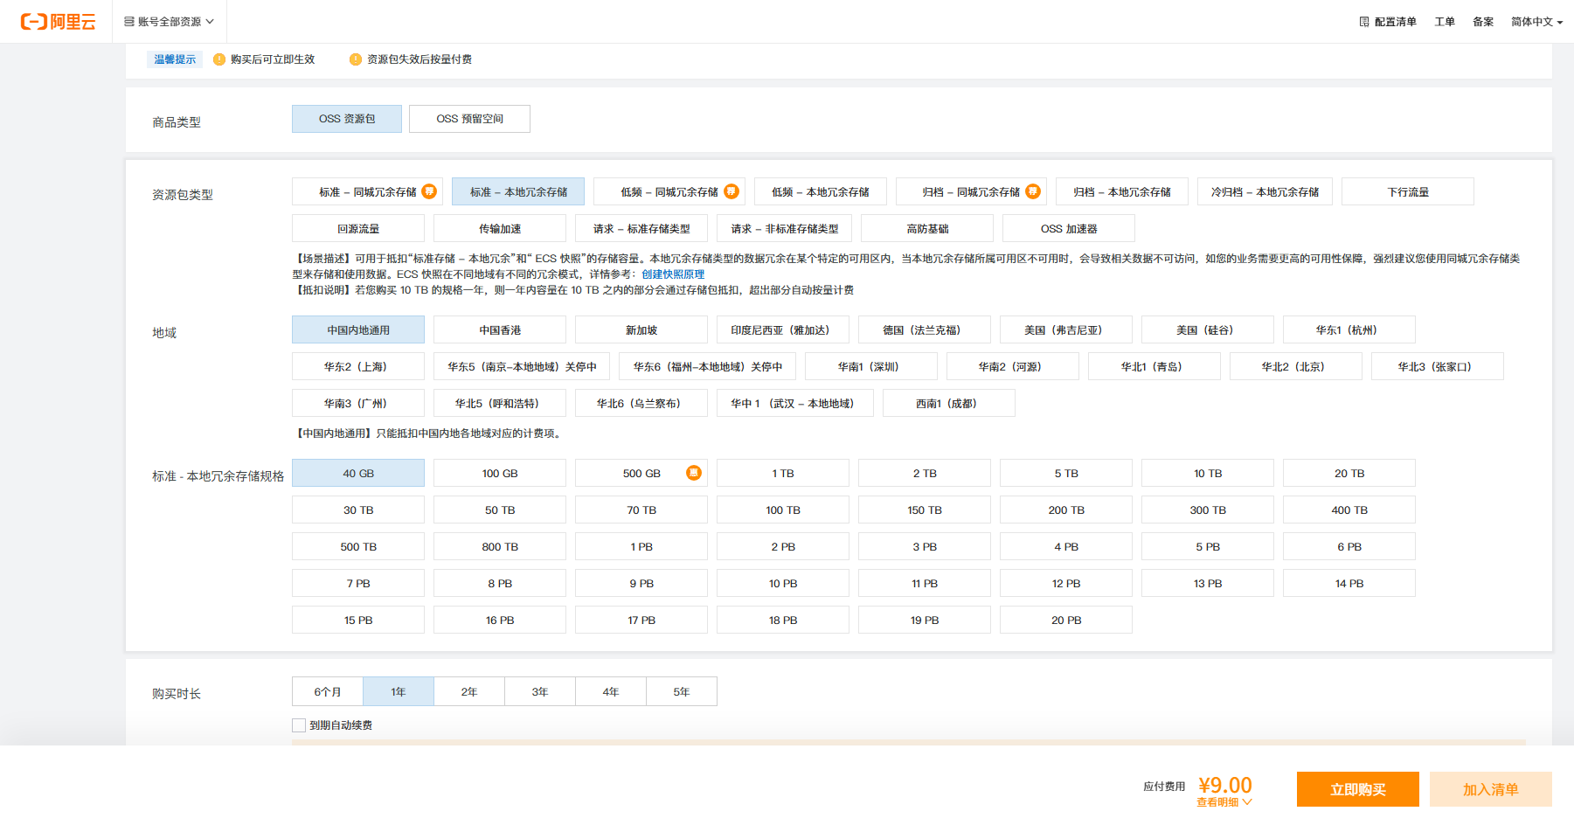Screen dimensions: 1574x832
Task: Click the orange badge on 500 GB option
Action: [x=694, y=473]
